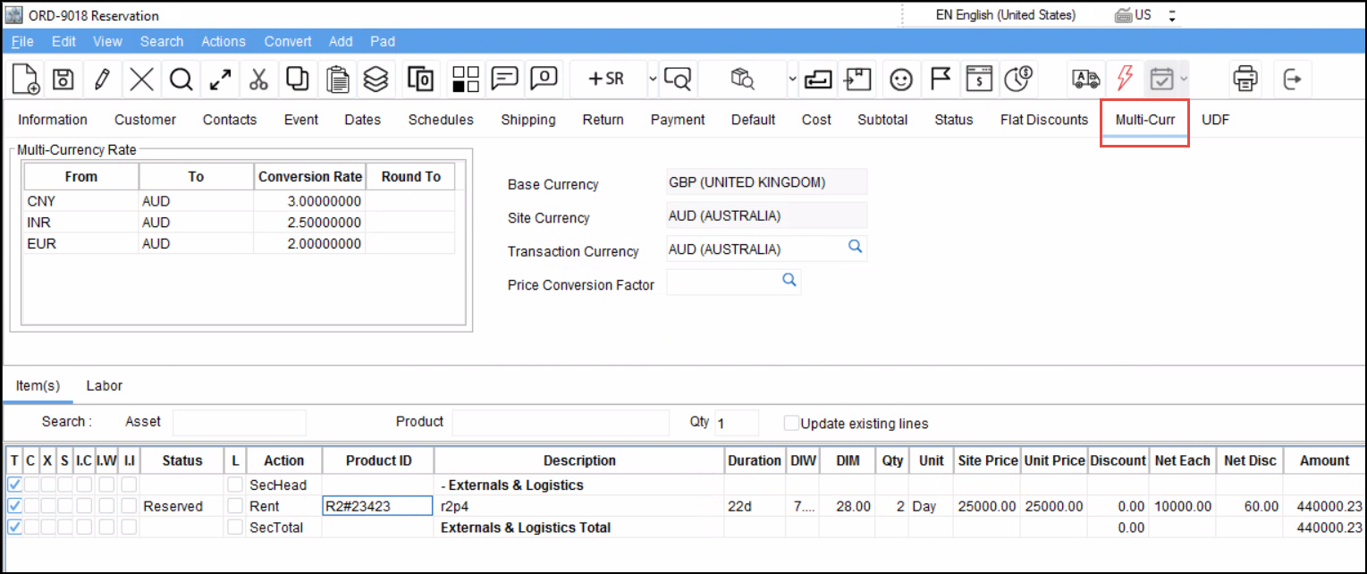Click the Asset search field

tap(240, 422)
